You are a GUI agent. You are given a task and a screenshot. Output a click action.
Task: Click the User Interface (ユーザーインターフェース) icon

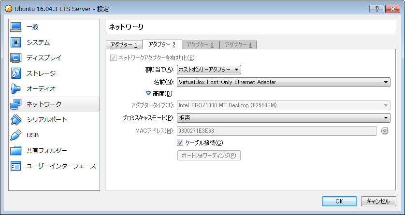16,166
